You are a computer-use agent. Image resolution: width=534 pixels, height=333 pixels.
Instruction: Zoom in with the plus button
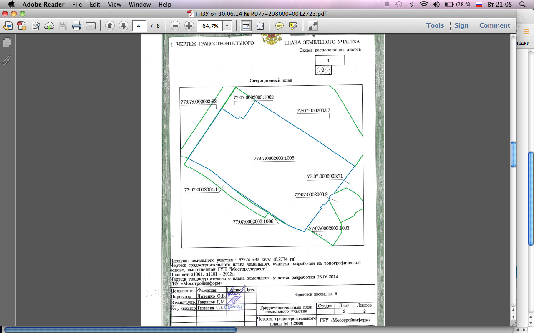click(189, 26)
